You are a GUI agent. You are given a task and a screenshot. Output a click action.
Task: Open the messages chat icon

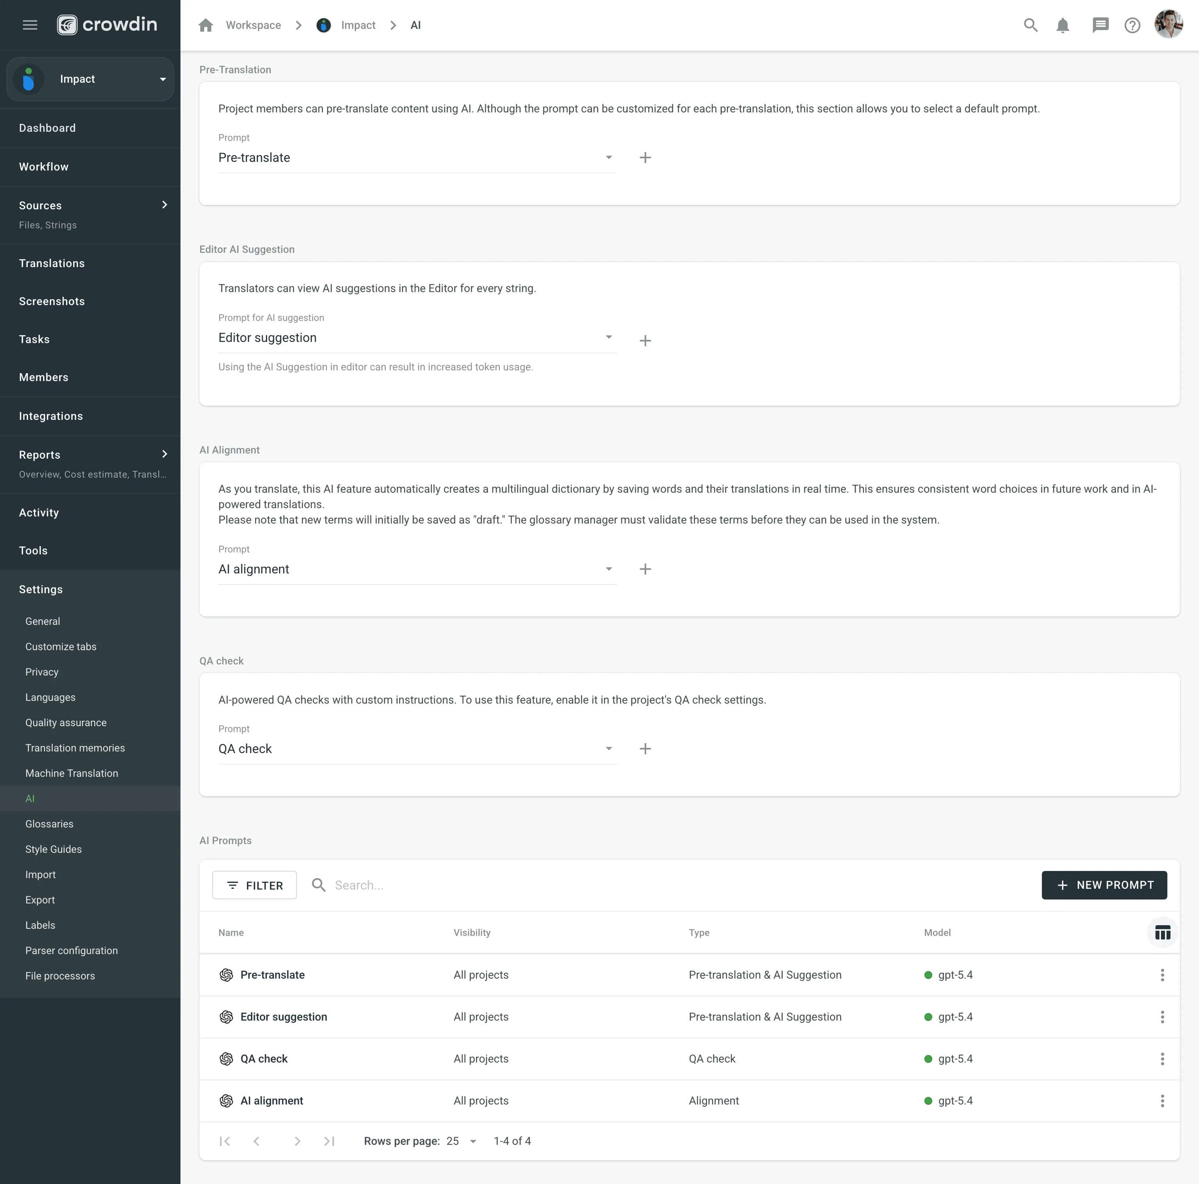point(1100,25)
